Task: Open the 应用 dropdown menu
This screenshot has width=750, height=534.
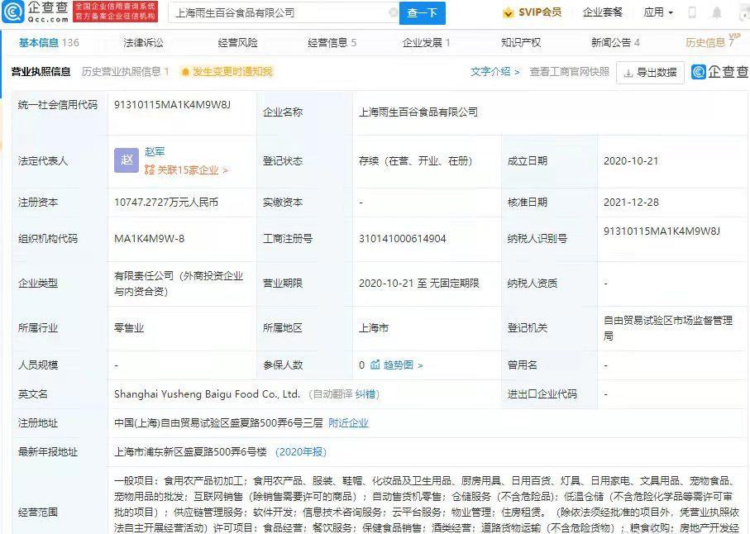Action: [x=658, y=12]
